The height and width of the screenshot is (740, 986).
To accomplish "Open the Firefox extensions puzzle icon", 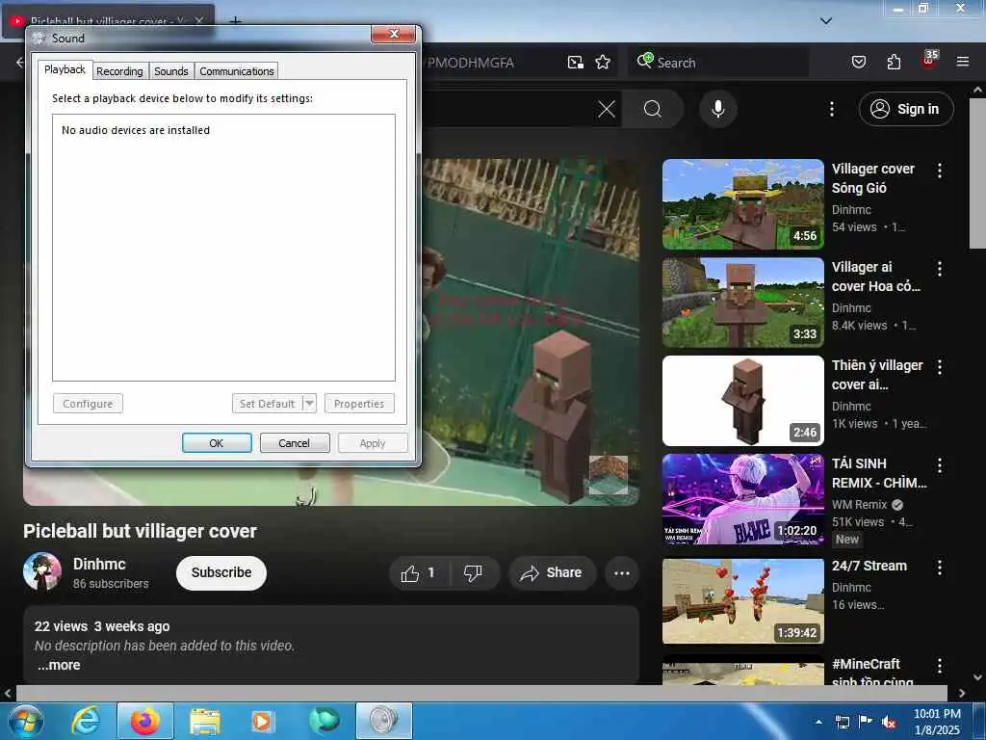I will click(x=894, y=62).
